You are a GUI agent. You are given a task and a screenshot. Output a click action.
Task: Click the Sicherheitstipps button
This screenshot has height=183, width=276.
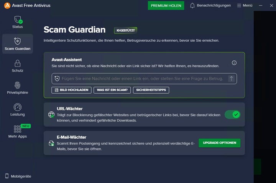(151, 90)
